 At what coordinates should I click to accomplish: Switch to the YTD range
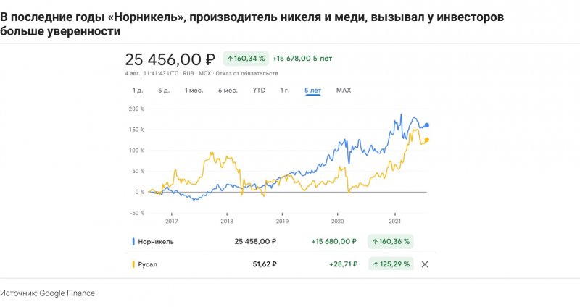click(259, 91)
